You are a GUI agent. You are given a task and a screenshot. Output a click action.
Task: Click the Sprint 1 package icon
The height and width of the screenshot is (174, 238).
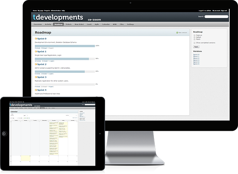pos(36,52)
